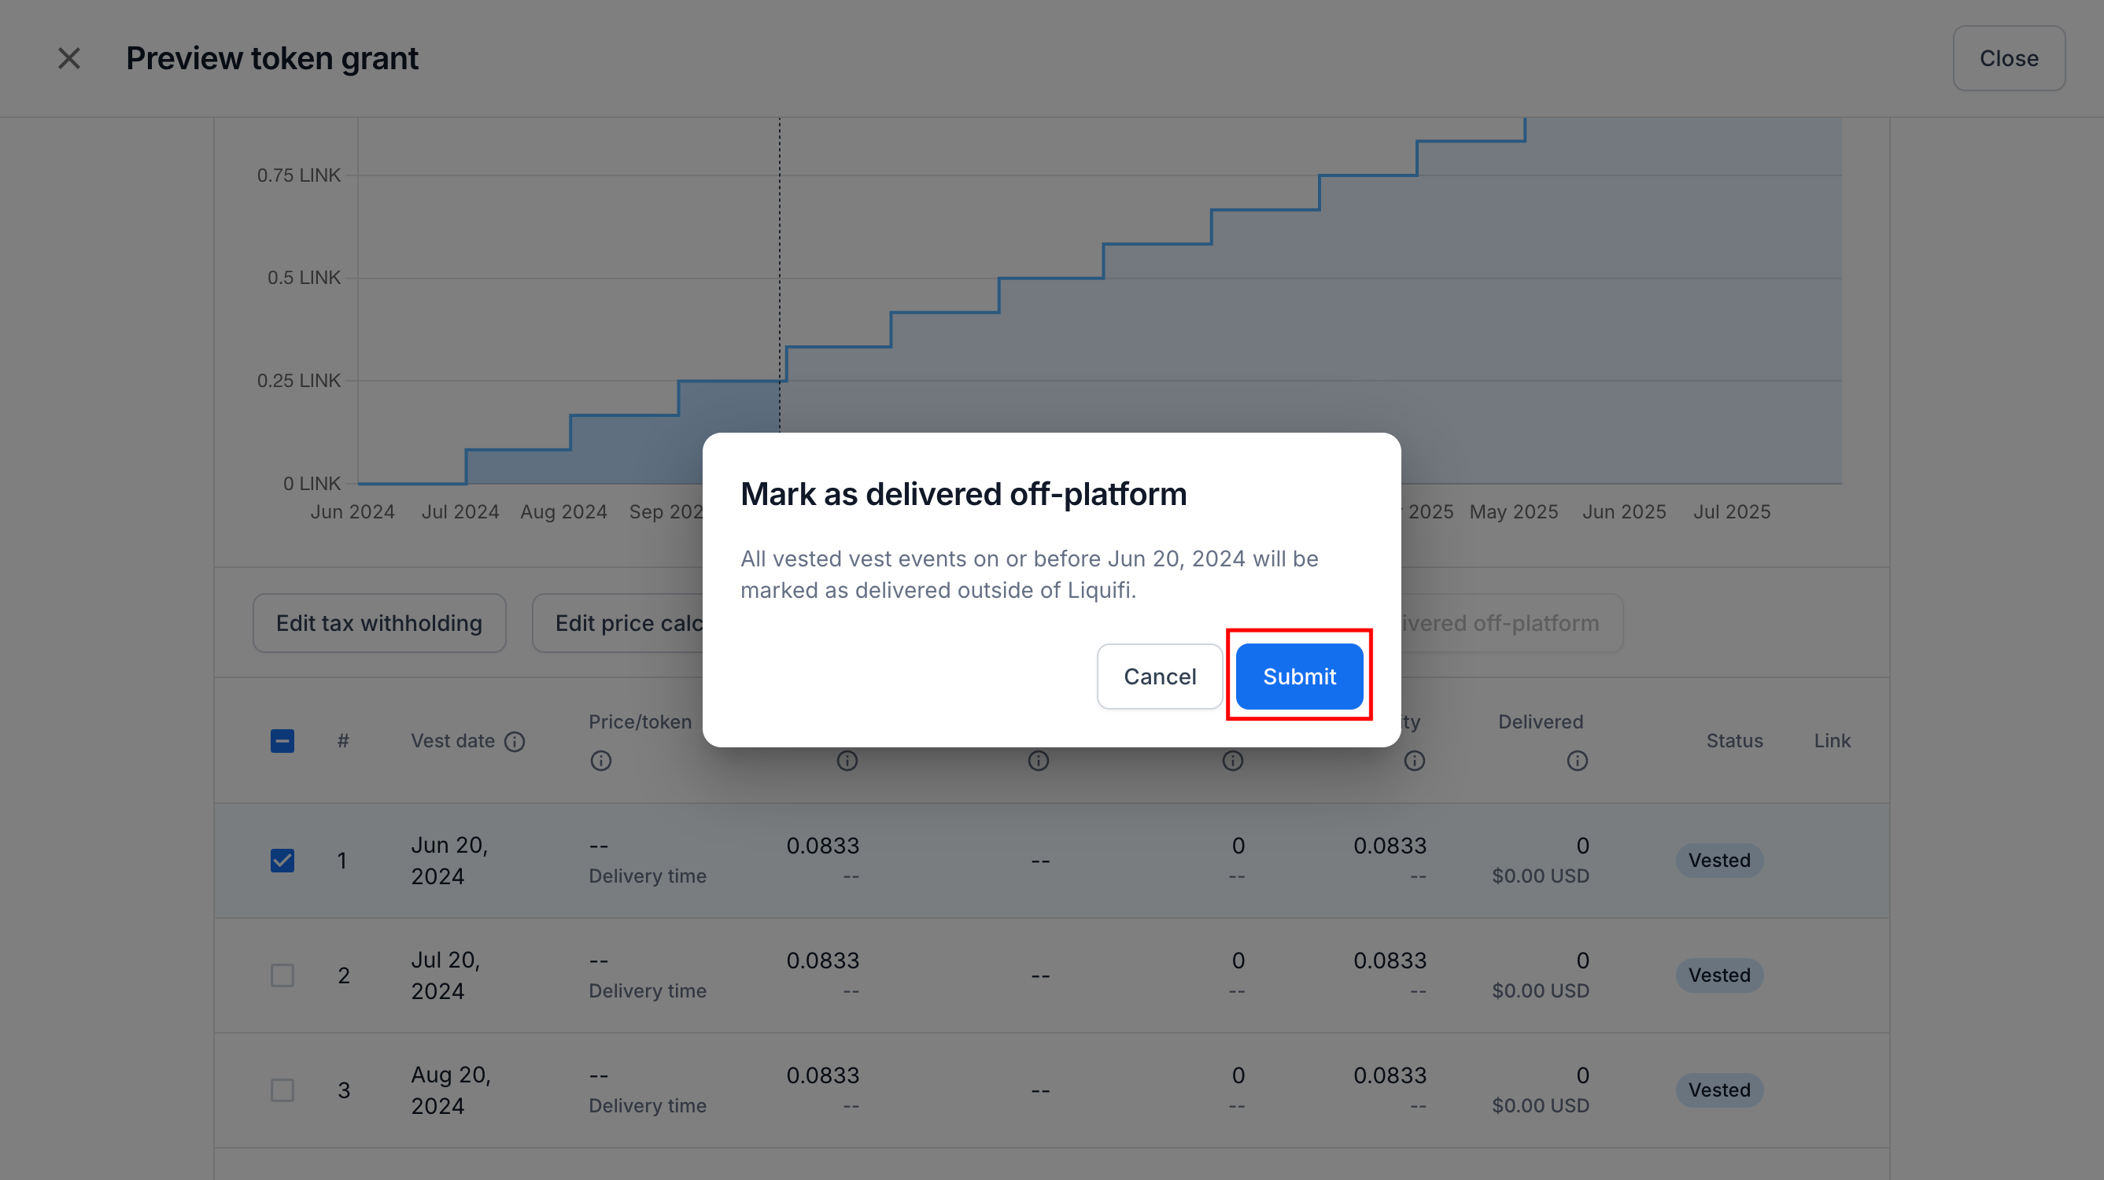Click the X icon beside Preview token grant
This screenshot has width=2104, height=1180.
click(69, 58)
